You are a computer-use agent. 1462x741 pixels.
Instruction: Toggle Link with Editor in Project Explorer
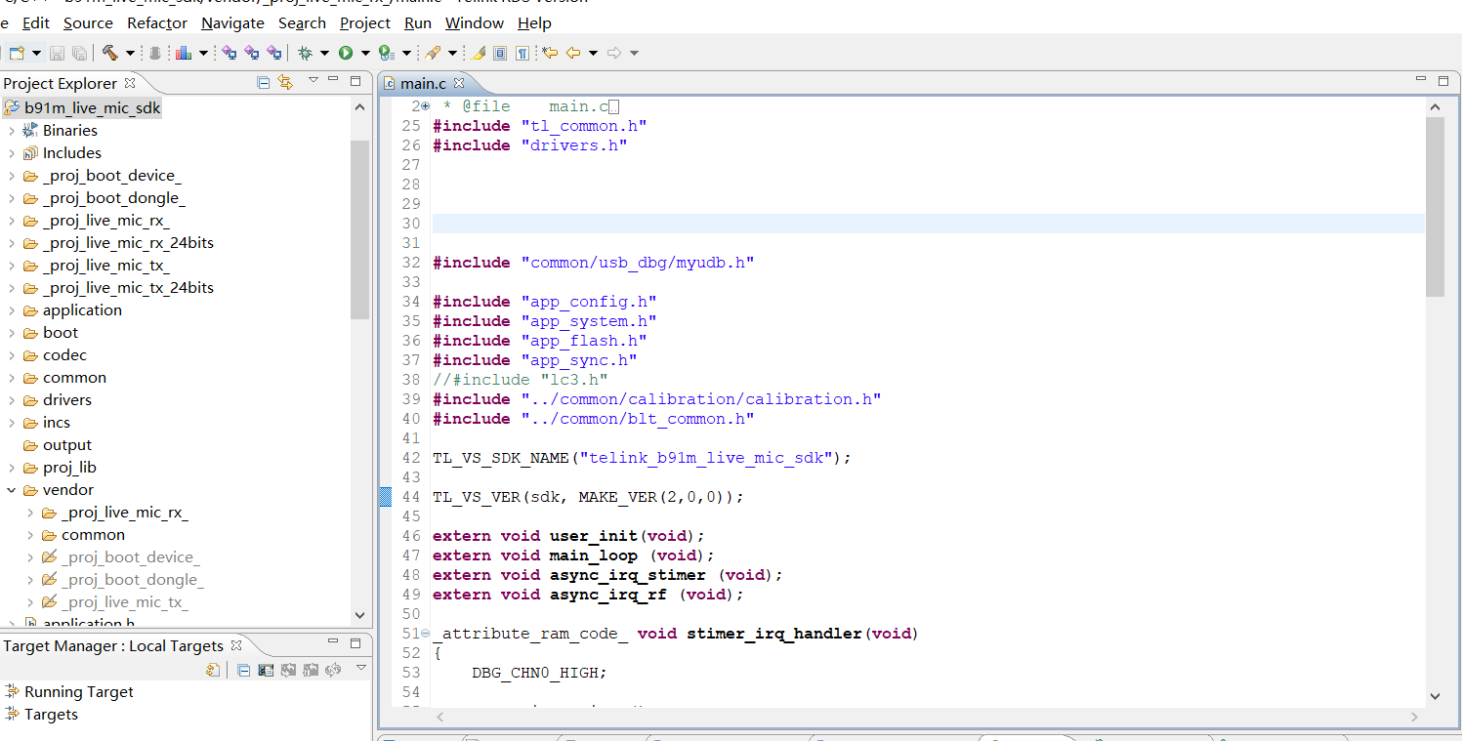[285, 83]
